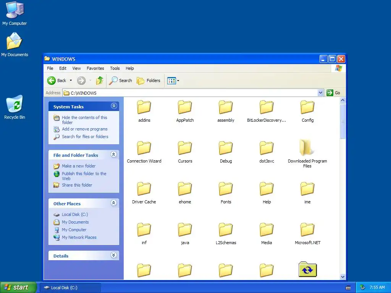The height and width of the screenshot is (293, 391).
Task: Select the Recycle Bin desktop icon
Action: [x=15, y=107]
